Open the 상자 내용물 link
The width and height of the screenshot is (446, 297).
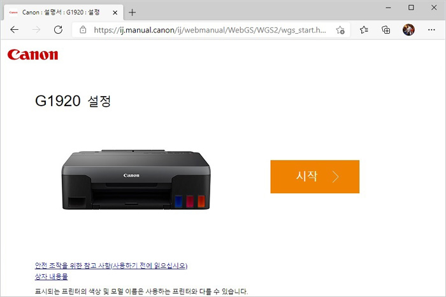(51, 276)
